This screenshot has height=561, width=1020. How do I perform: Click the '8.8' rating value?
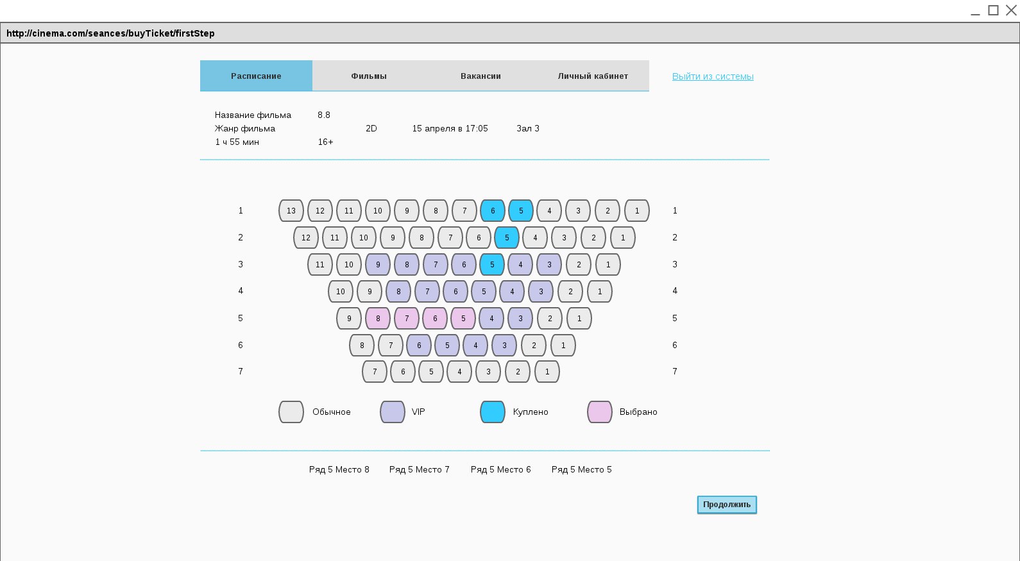click(x=324, y=115)
